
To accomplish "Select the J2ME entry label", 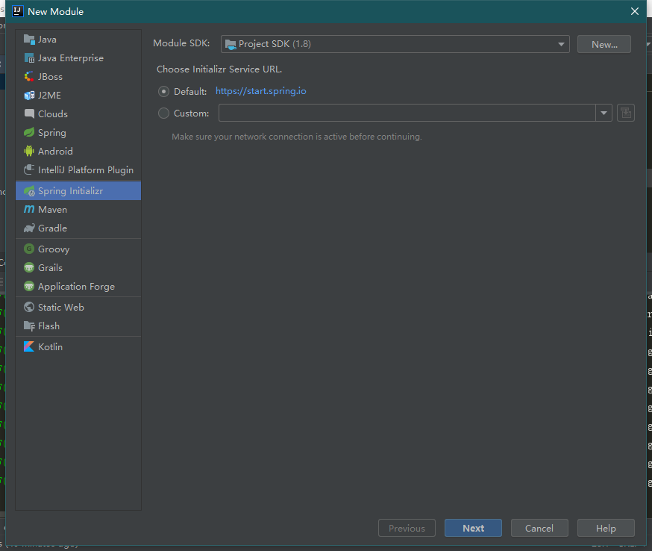I will (49, 96).
